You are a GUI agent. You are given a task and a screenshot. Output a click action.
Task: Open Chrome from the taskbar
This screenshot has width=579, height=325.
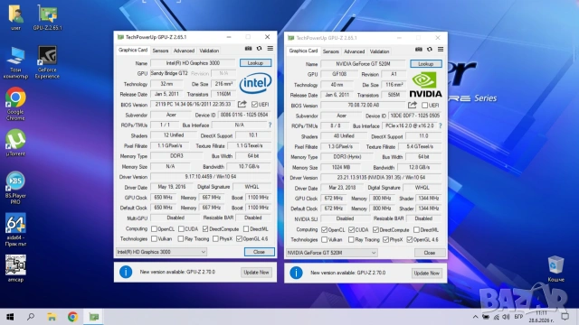click(72, 317)
